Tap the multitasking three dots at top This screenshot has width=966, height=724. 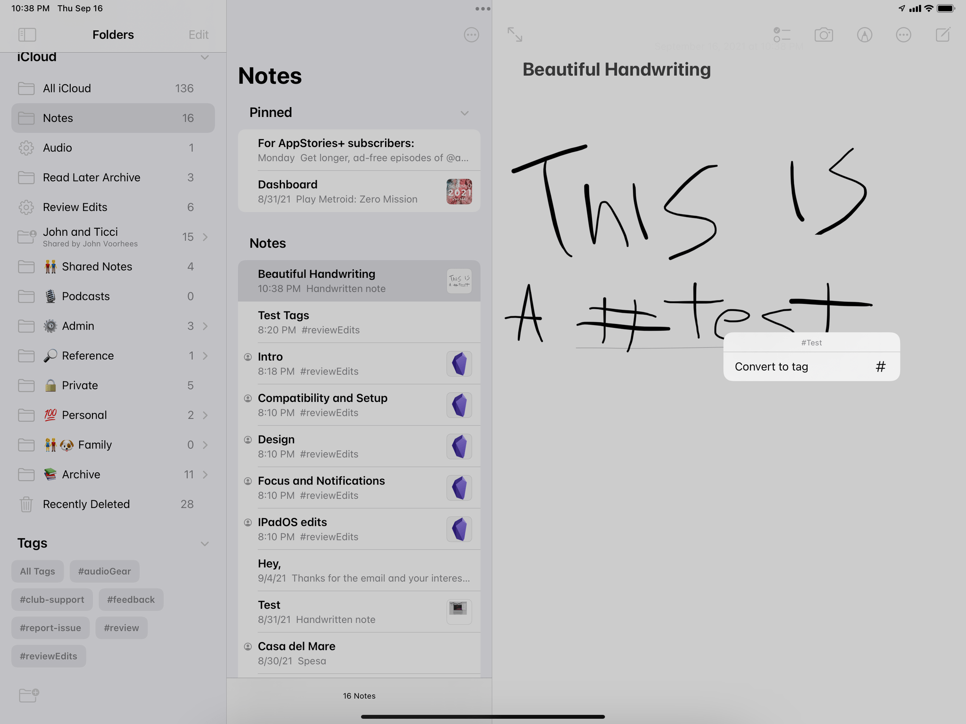tap(483, 9)
